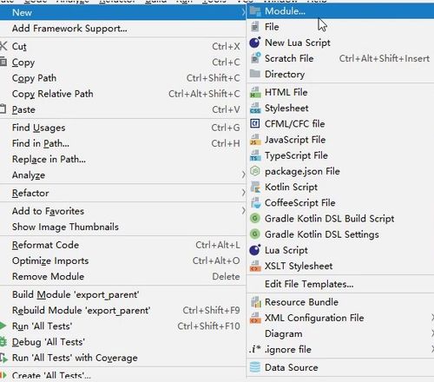This screenshot has height=382, width=434.
Task: Expand the Refactor submenu arrow
Action: click(x=243, y=193)
